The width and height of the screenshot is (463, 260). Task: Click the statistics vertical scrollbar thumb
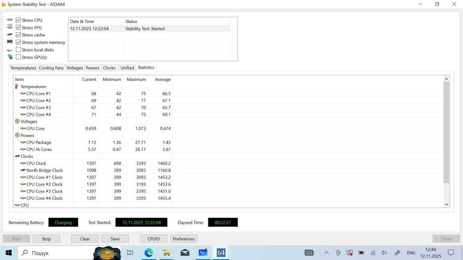pyautogui.click(x=446, y=133)
